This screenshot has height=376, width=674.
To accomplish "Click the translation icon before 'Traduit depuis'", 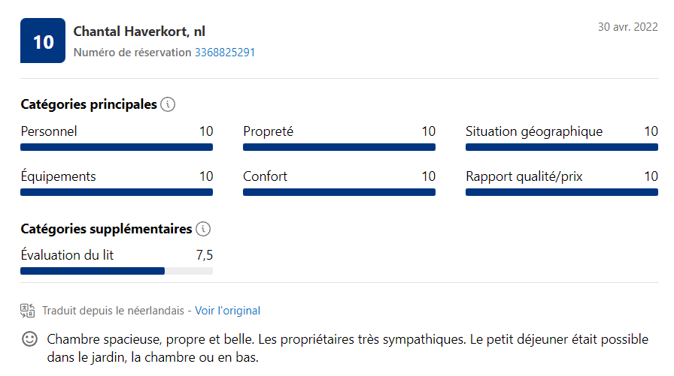I will click(x=28, y=311).
